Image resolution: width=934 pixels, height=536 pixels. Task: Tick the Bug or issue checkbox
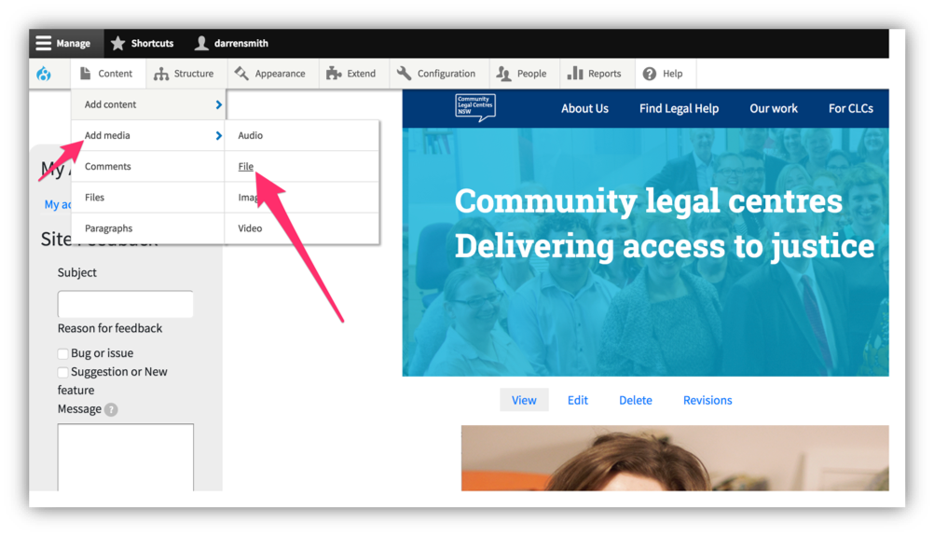tap(62, 354)
